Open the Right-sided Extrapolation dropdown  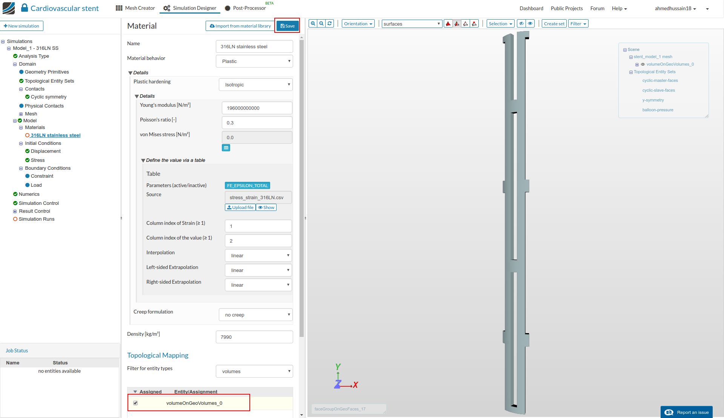click(x=258, y=285)
